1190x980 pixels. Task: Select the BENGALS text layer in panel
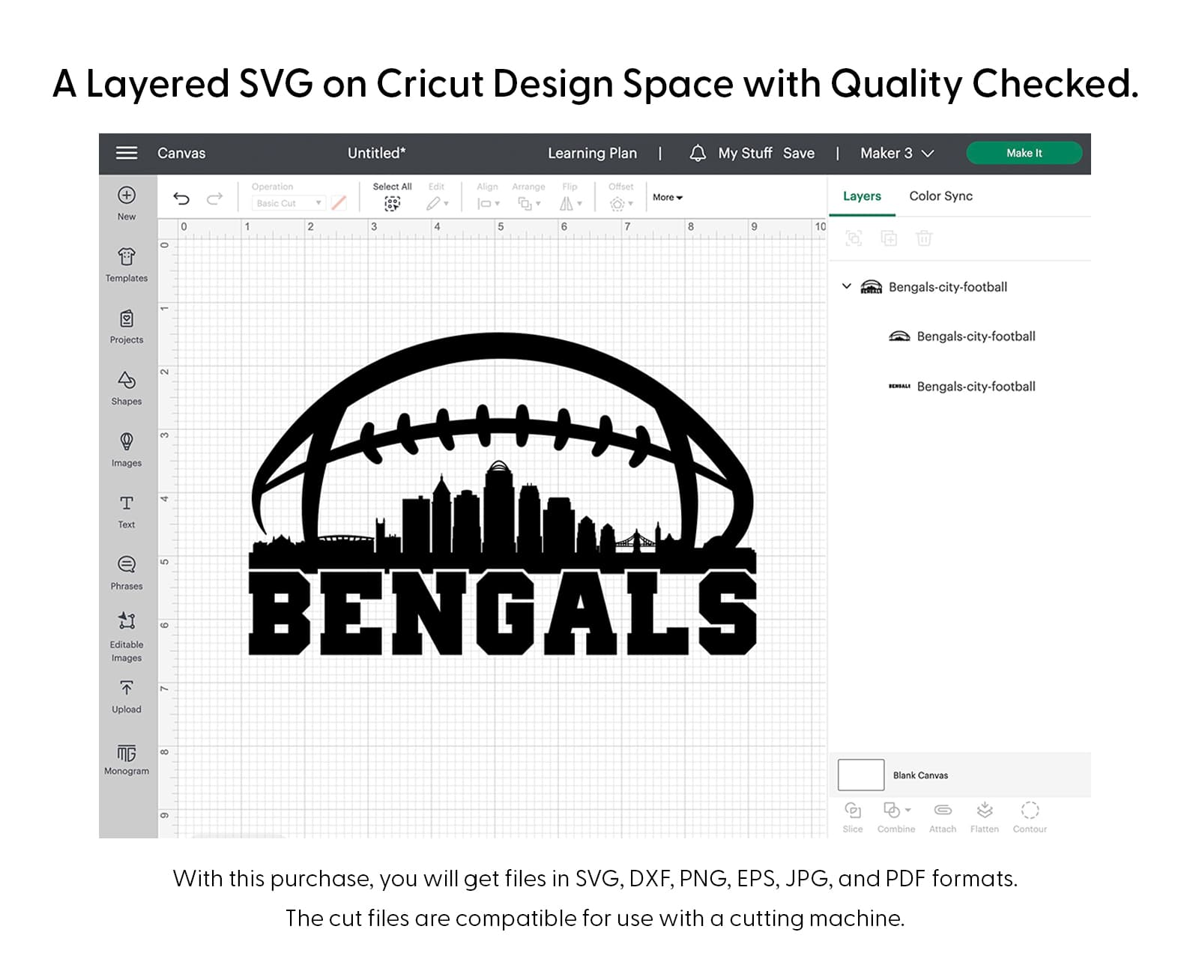click(975, 387)
